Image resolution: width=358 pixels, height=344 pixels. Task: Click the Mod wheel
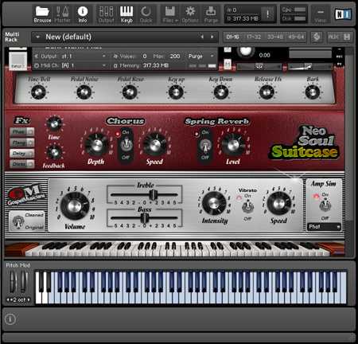tap(24, 282)
